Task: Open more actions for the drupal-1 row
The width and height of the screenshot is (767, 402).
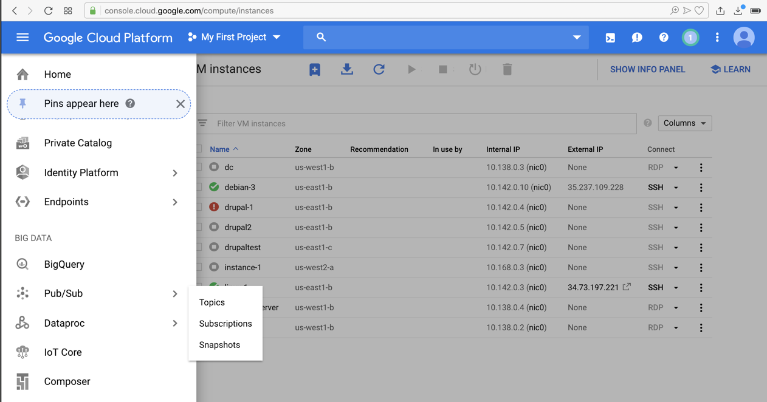Action: pos(701,208)
